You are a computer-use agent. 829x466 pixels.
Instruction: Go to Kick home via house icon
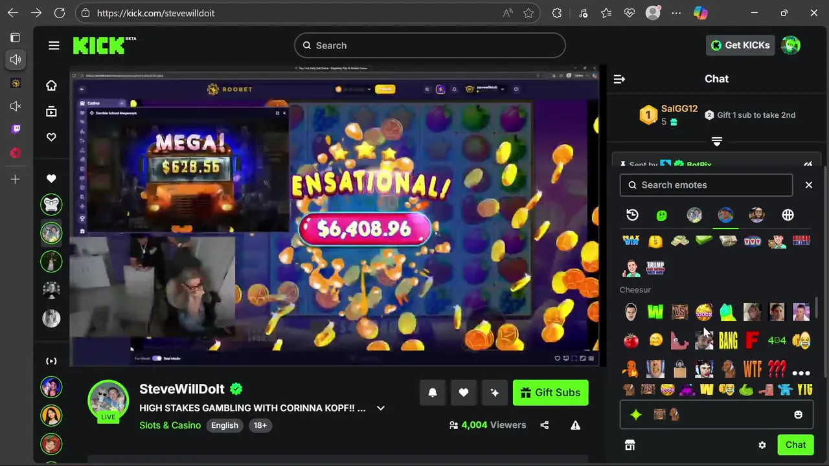point(51,85)
